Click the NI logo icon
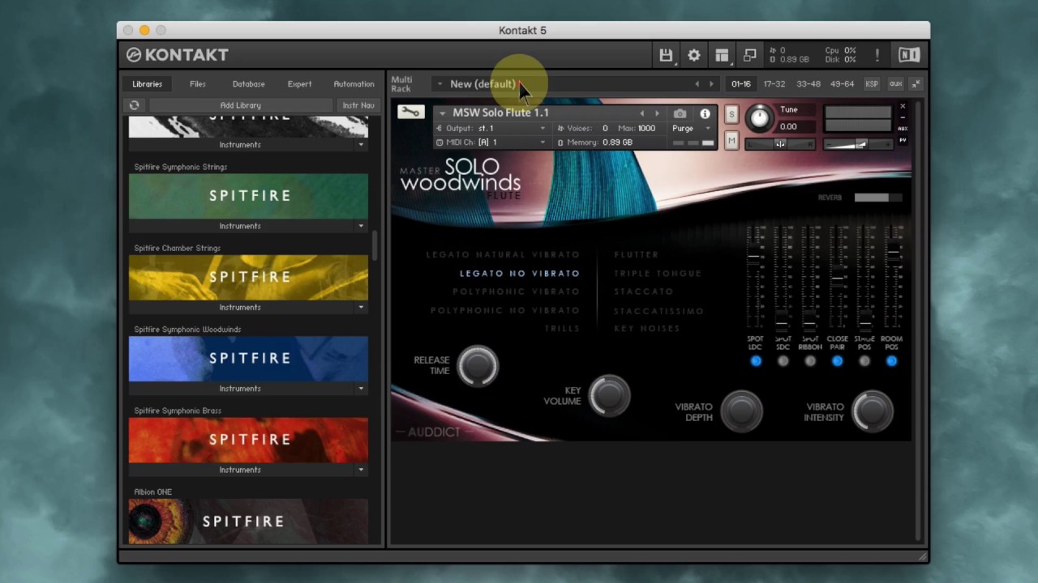 pyautogui.click(x=909, y=55)
